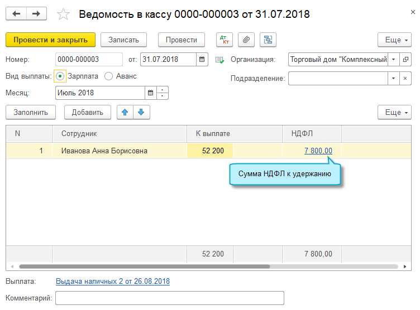Click the Записать button
Image resolution: width=420 pixels, height=310 pixels.
coord(124,40)
